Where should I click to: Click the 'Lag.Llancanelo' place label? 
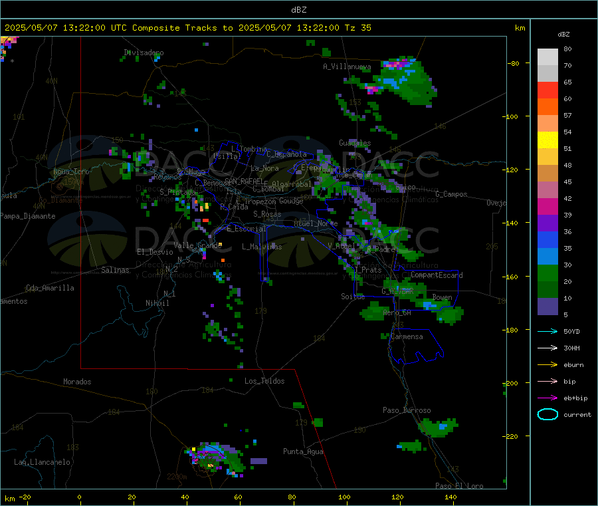coord(42,462)
